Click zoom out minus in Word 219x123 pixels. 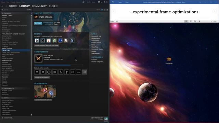click(198, 21)
